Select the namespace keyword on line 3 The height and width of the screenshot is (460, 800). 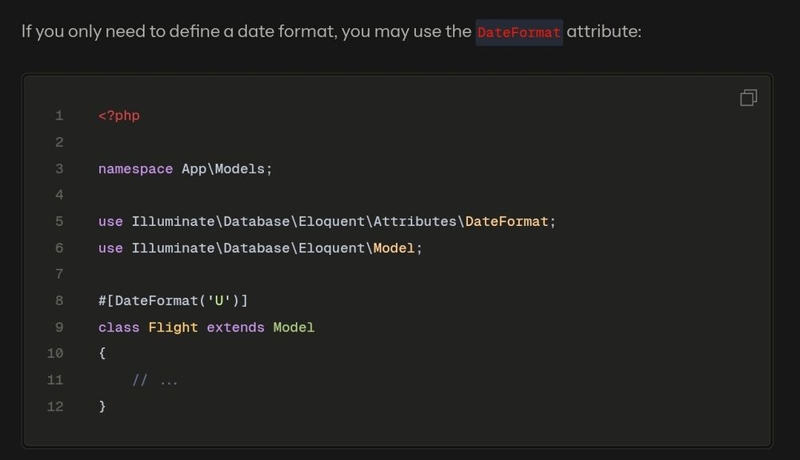pos(135,169)
